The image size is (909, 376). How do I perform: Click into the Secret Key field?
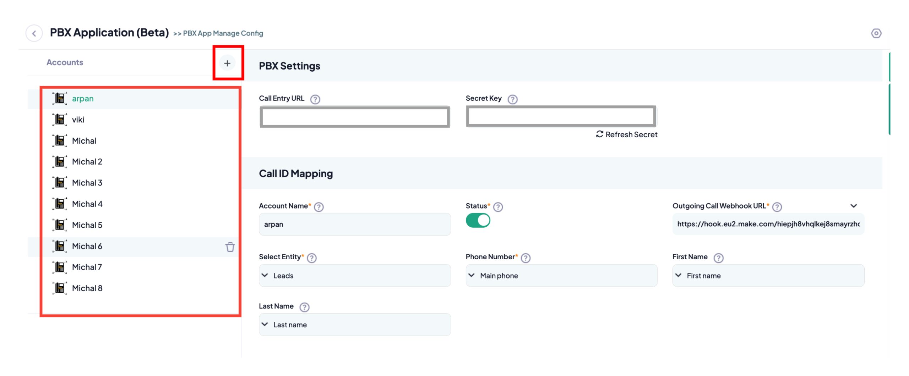tap(561, 116)
